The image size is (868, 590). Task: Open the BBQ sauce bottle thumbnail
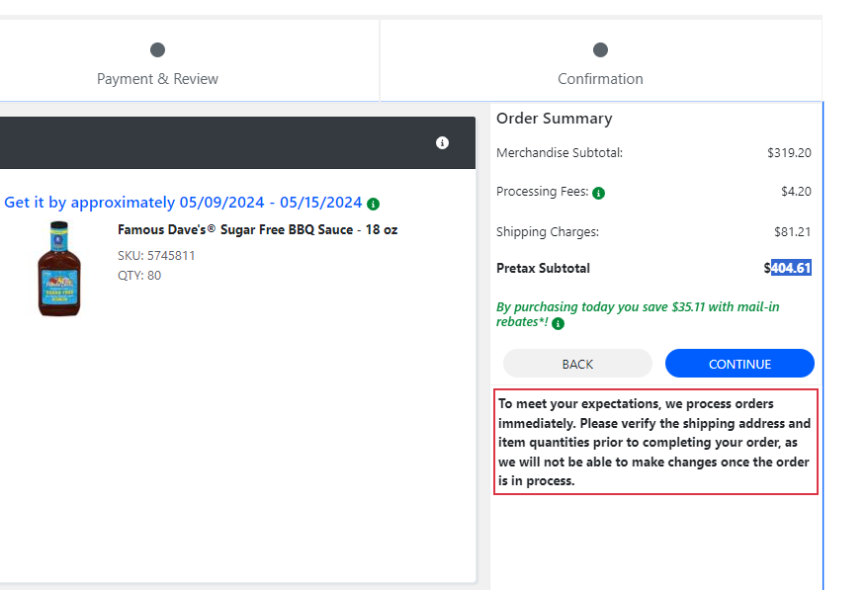coord(59,269)
